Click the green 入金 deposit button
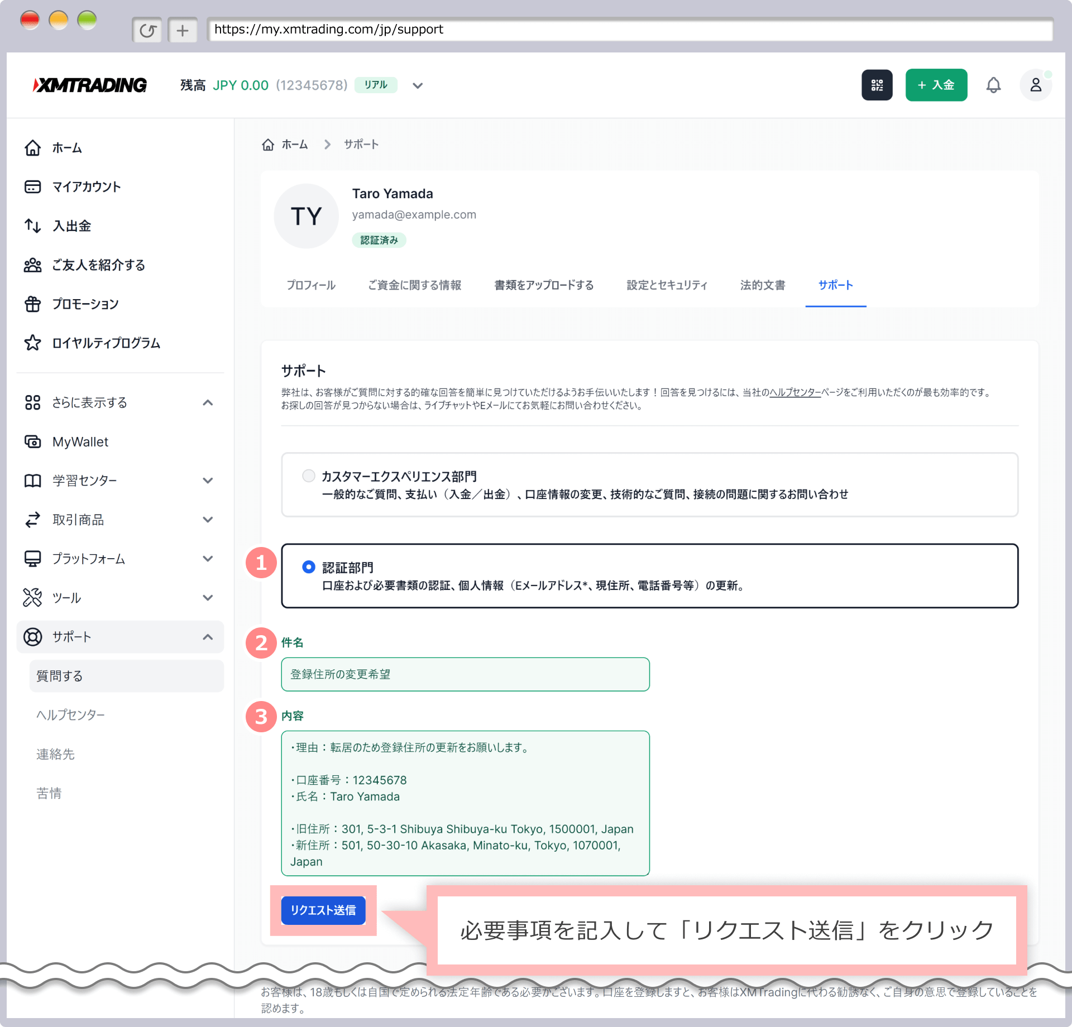Viewport: 1072px width, 1027px height. coord(936,85)
